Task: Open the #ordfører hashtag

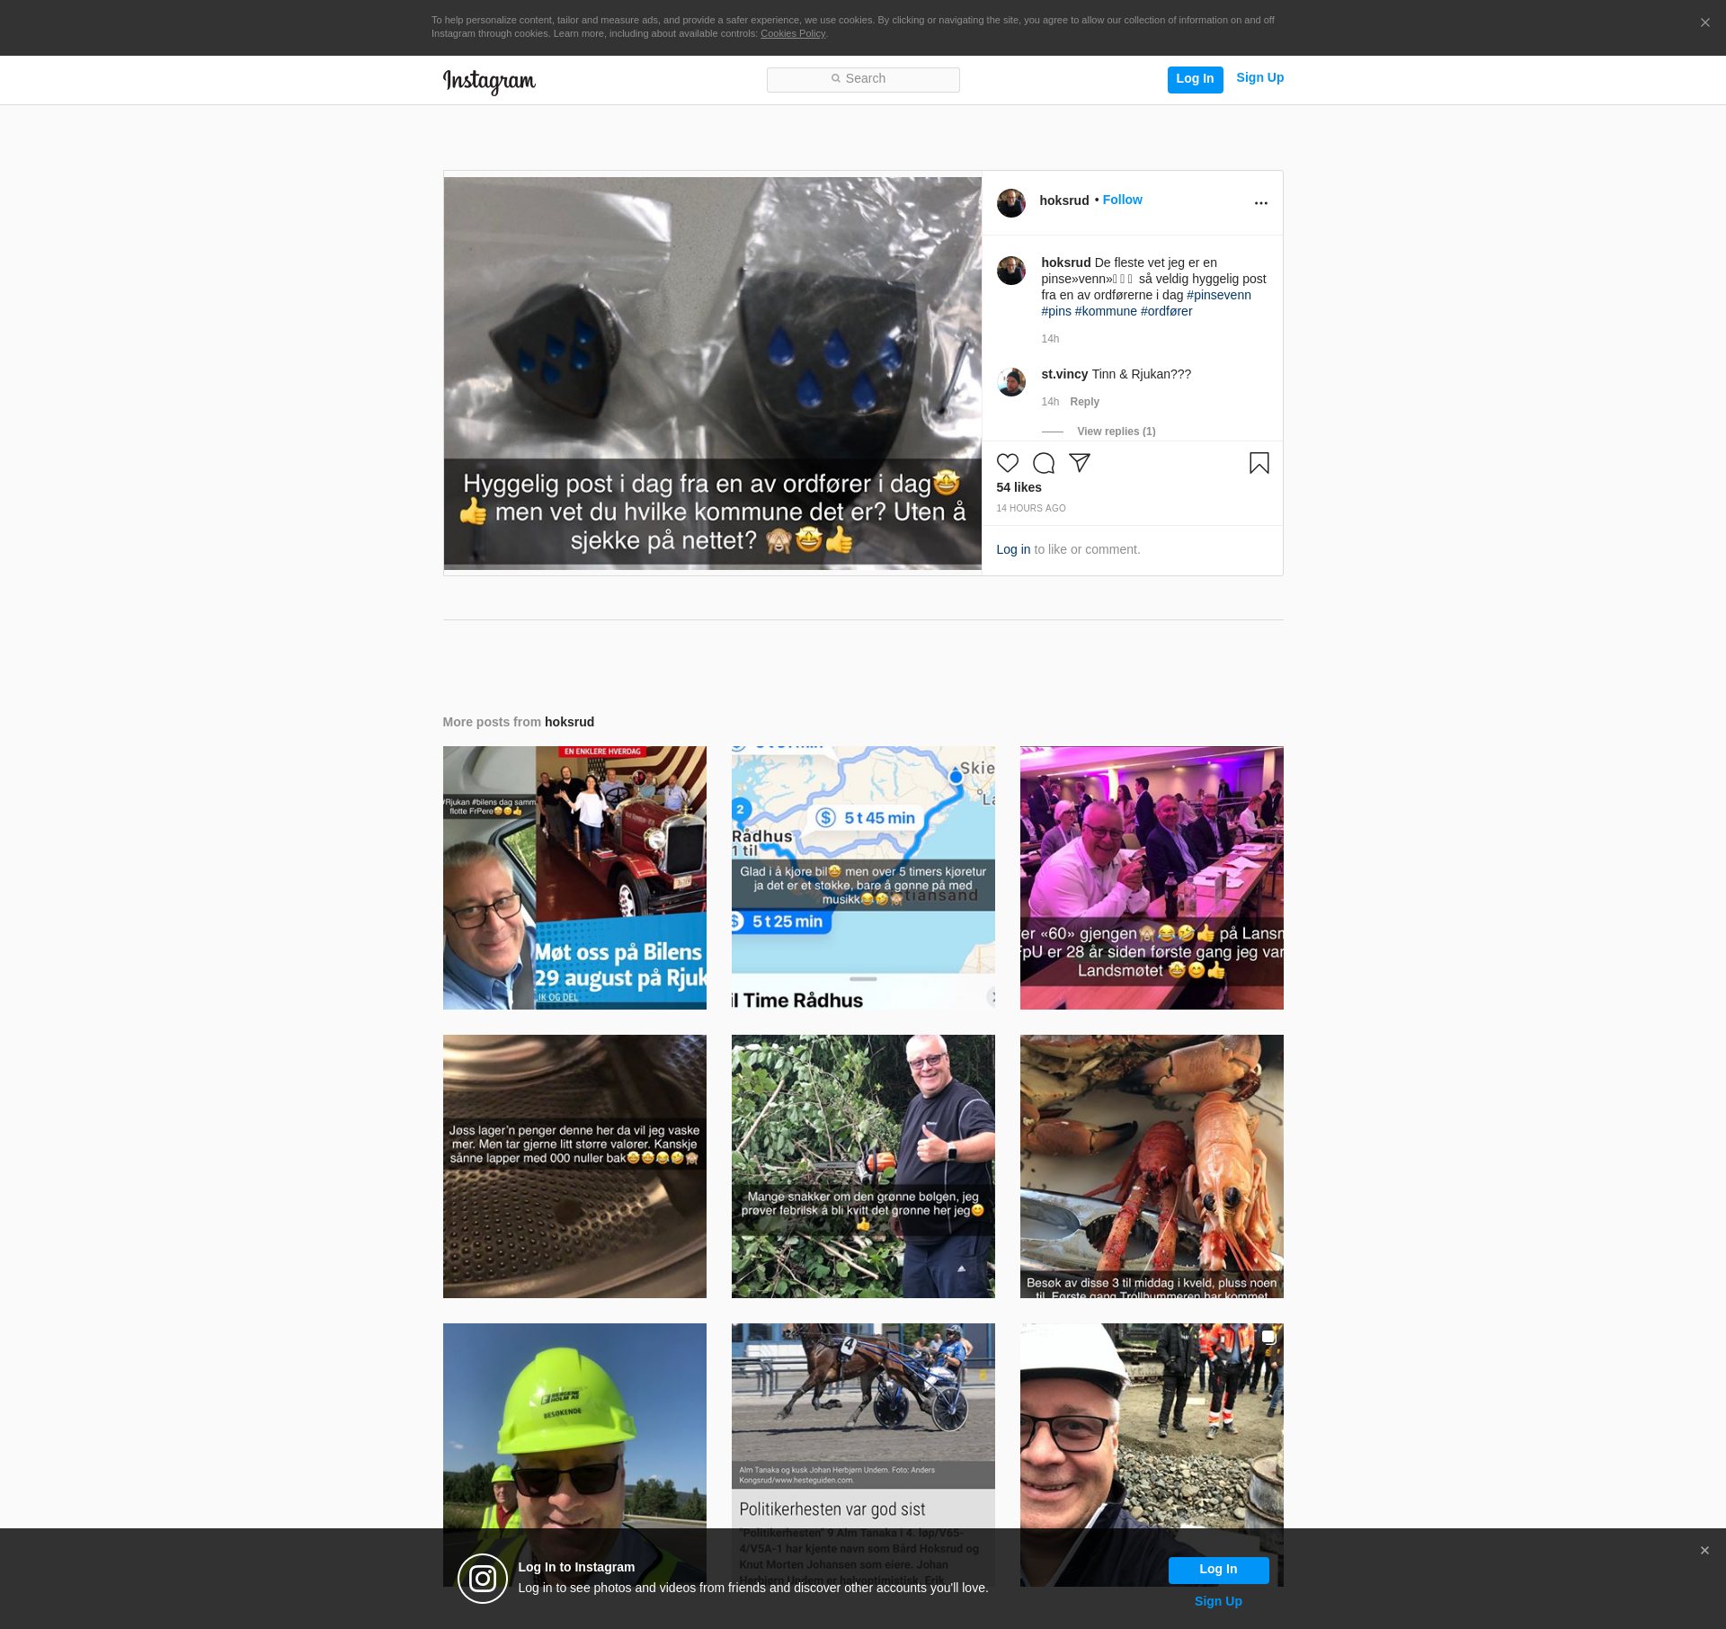Action: pyautogui.click(x=1167, y=311)
